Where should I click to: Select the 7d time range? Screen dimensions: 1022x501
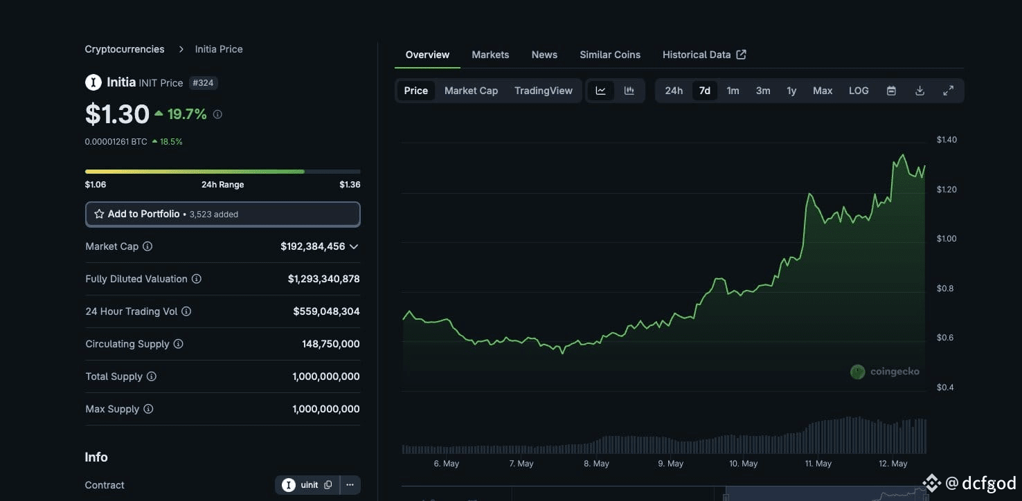tap(704, 91)
